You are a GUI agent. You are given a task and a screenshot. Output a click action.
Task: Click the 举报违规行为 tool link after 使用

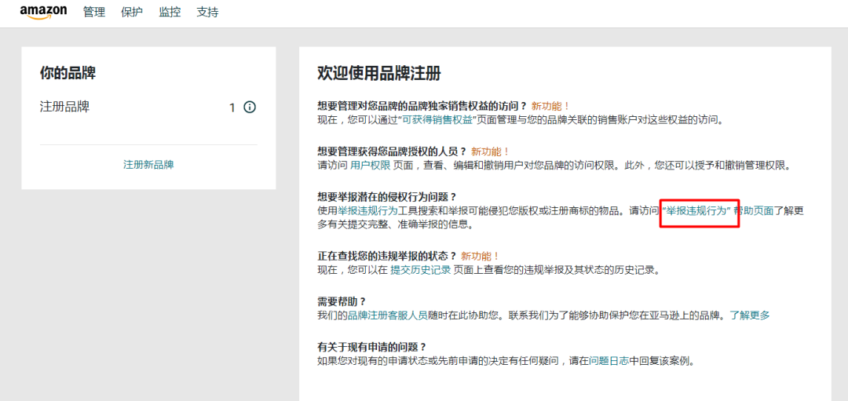pyautogui.click(x=367, y=211)
